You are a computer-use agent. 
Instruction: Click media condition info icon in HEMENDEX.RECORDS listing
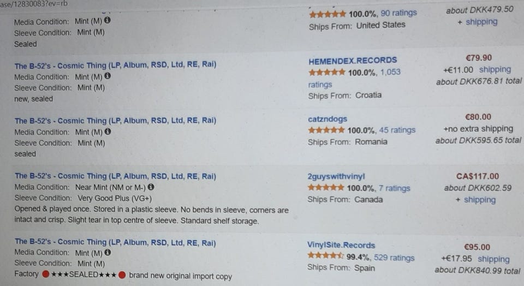coord(108,76)
